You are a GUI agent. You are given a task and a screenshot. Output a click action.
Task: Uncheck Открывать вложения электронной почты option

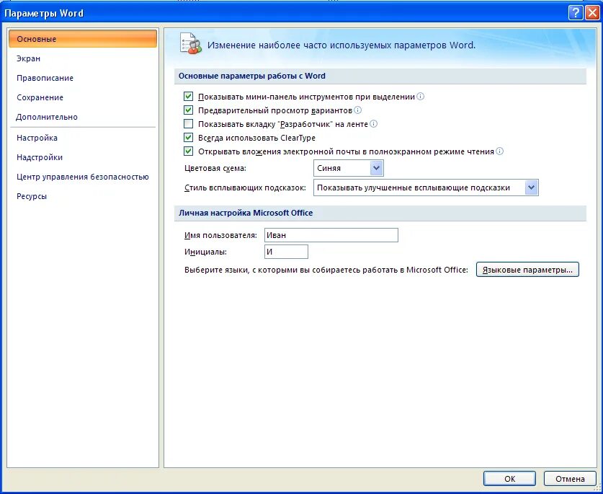188,151
